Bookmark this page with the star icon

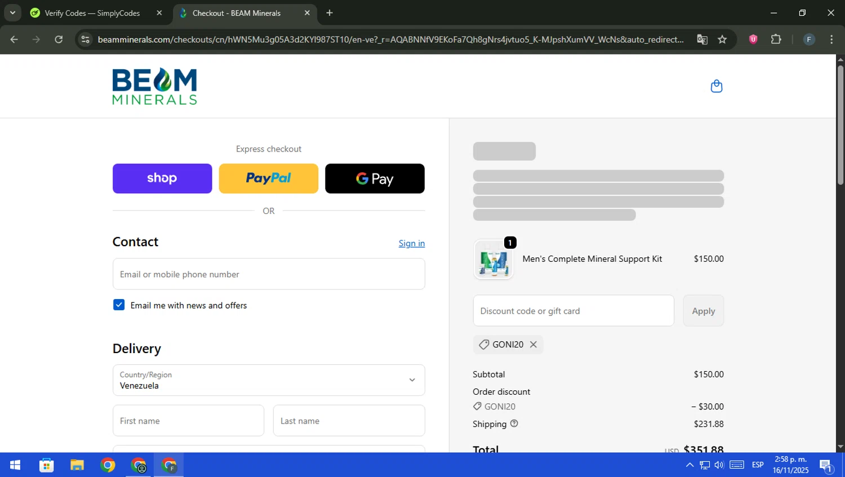pos(722,39)
